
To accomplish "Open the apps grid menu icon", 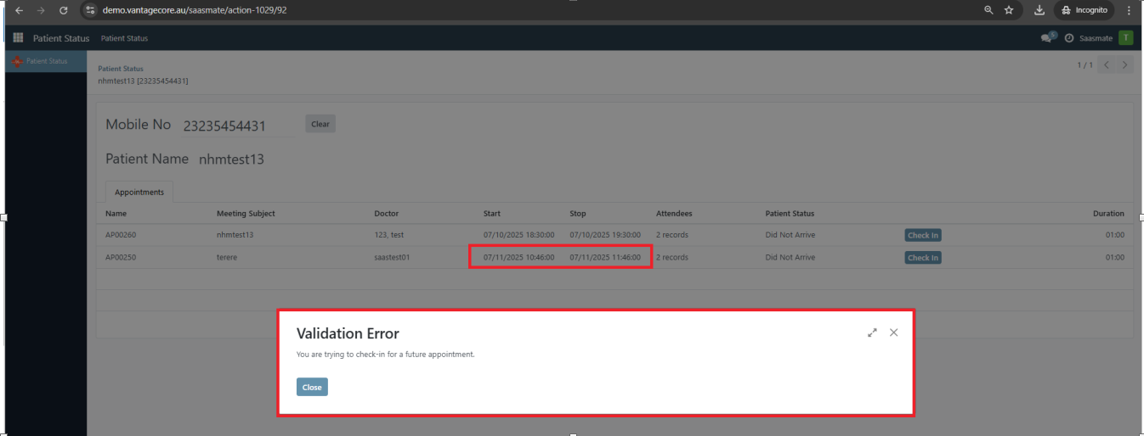I will pos(18,38).
